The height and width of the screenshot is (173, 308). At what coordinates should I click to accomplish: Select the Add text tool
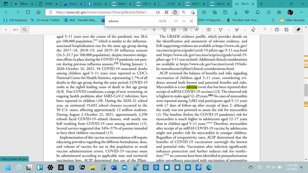point(209,30)
